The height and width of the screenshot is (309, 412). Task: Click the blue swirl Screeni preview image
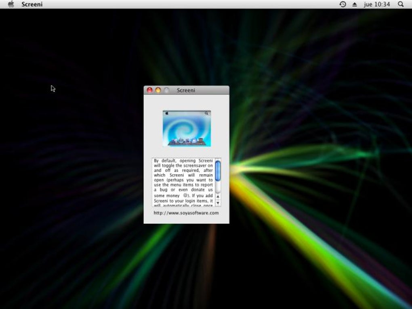(x=187, y=128)
